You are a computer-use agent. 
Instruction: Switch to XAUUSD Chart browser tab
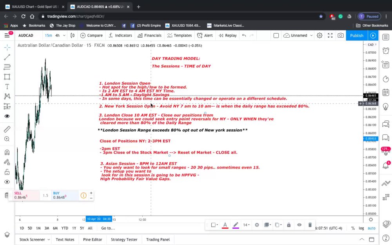[34, 7]
